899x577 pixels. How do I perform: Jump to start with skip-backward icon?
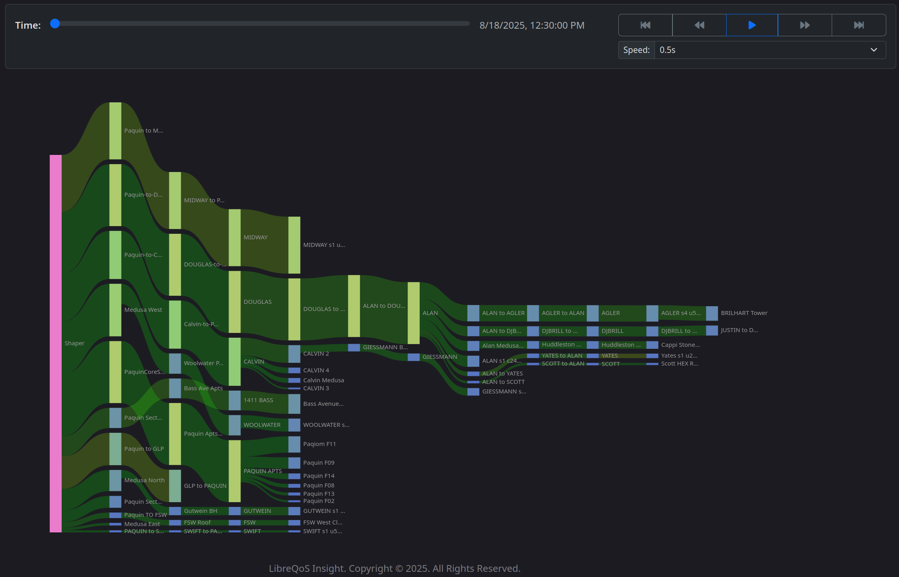point(645,25)
